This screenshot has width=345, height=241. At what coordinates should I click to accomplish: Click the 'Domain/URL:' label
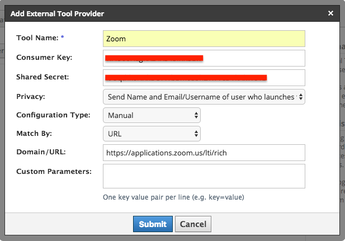[x=41, y=152]
